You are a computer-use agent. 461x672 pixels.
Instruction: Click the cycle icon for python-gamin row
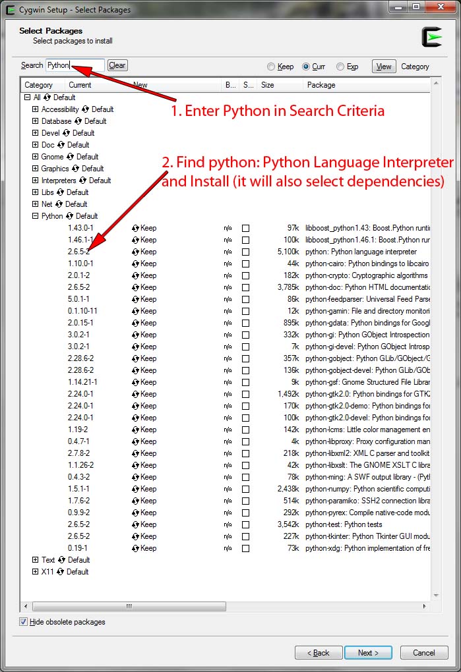pos(135,311)
